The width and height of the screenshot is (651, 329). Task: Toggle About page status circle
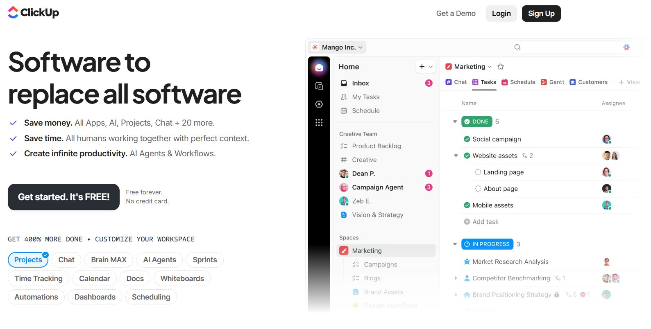[x=478, y=189]
